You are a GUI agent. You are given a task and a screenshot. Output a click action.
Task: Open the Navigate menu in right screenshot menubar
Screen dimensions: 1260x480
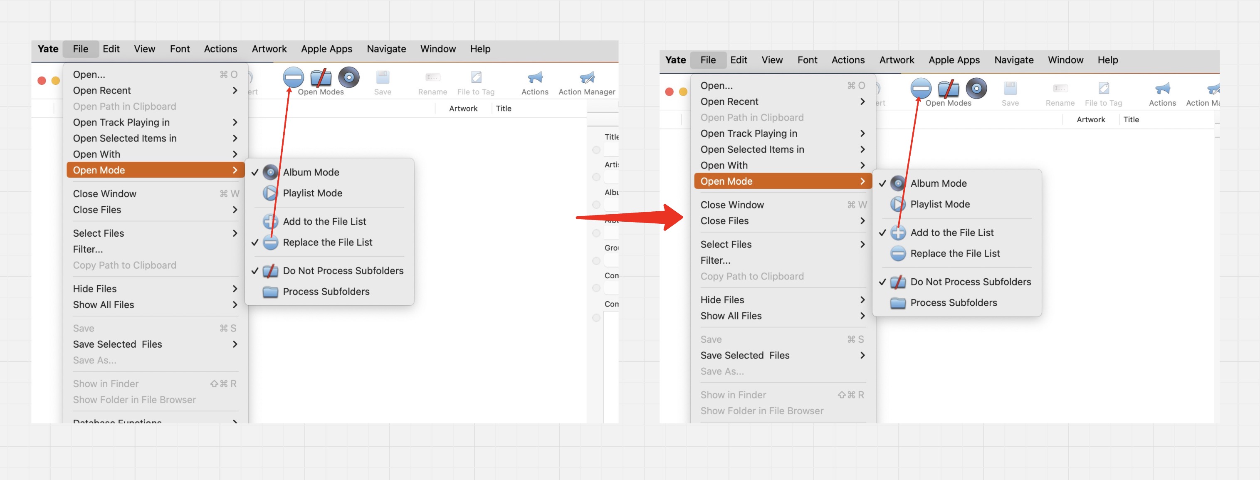[x=1013, y=60]
